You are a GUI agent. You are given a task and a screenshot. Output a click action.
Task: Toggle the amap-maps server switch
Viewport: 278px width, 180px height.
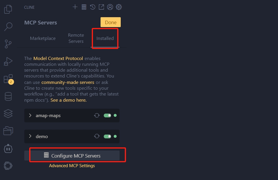click(108, 116)
